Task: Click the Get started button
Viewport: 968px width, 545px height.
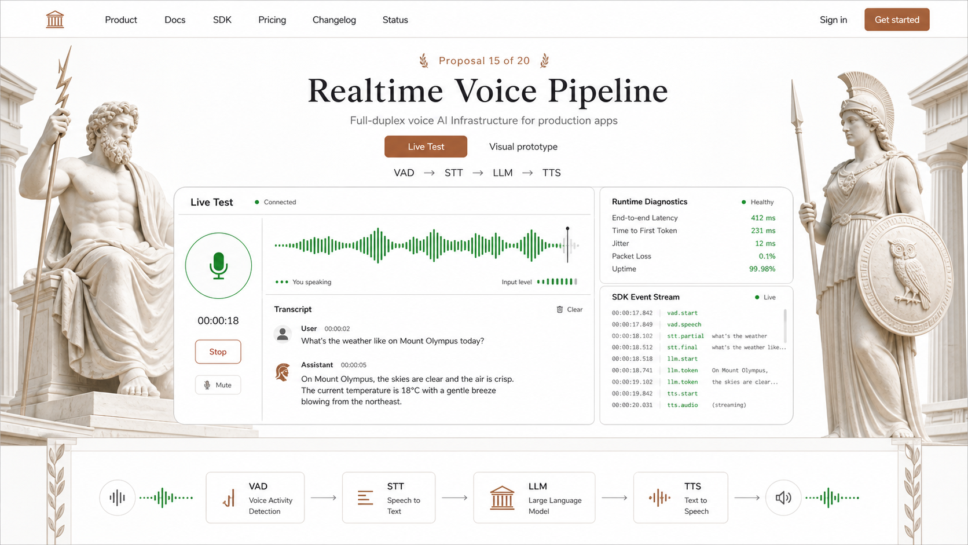Action: [897, 20]
